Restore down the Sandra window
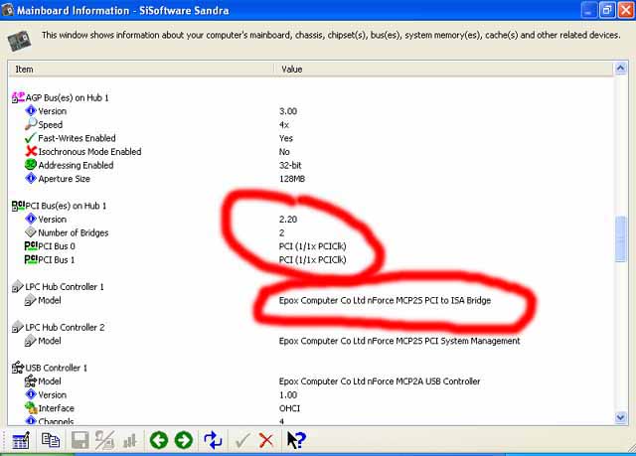The height and width of the screenshot is (456, 636). point(607,10)
